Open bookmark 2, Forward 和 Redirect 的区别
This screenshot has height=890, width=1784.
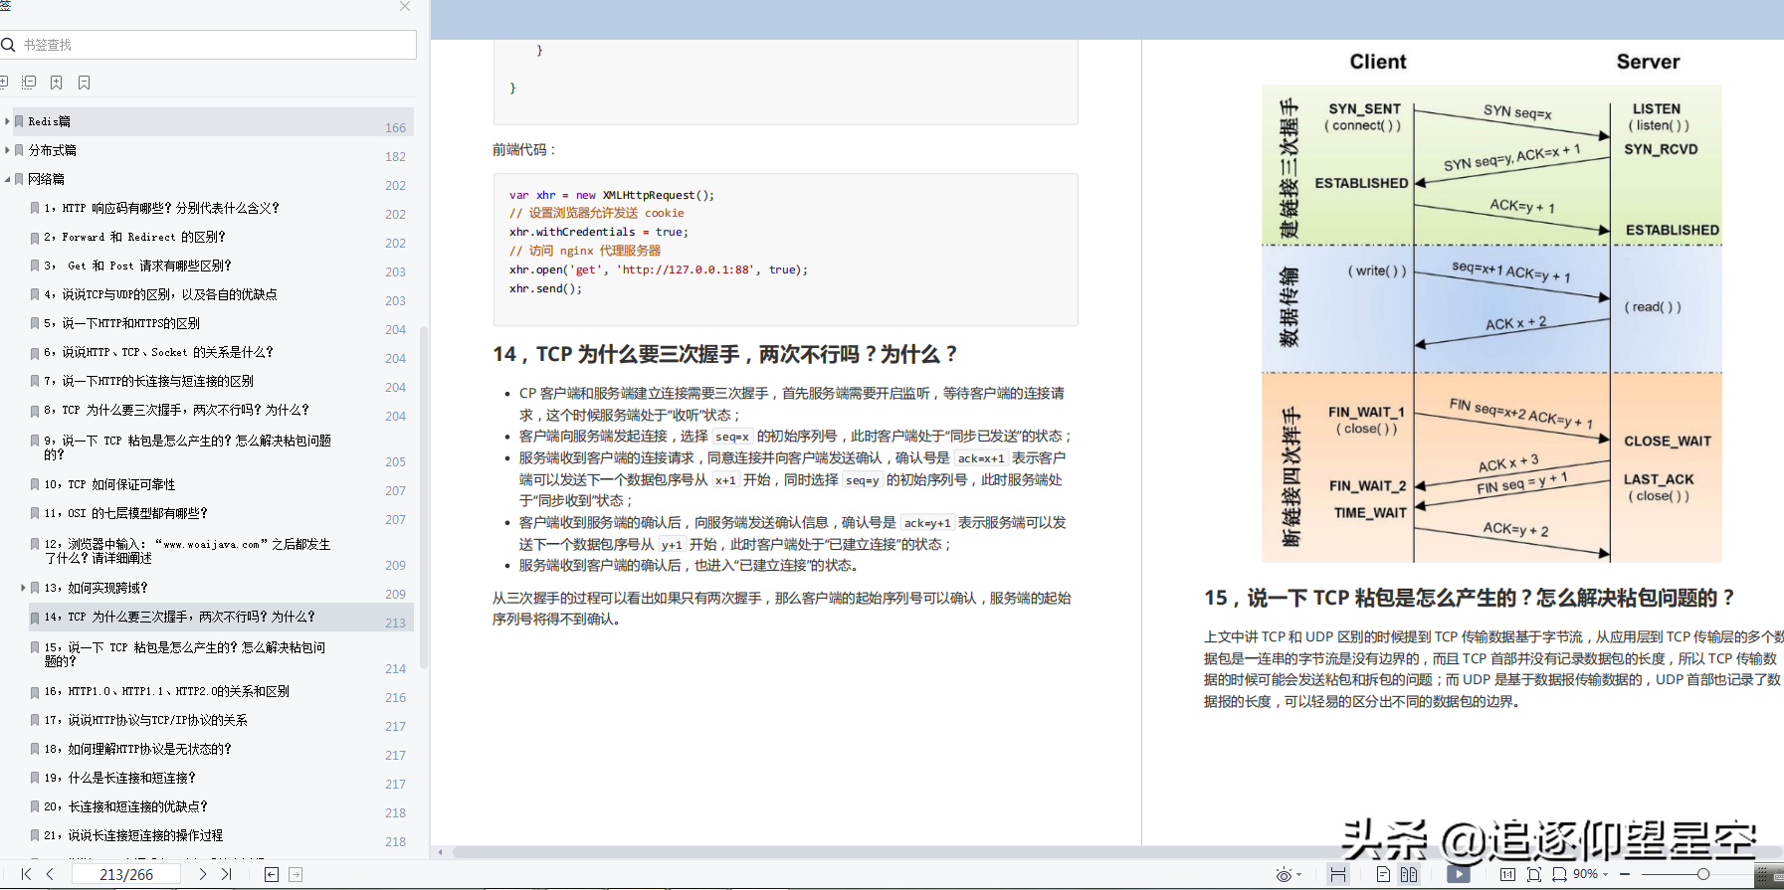pos(134,237)
